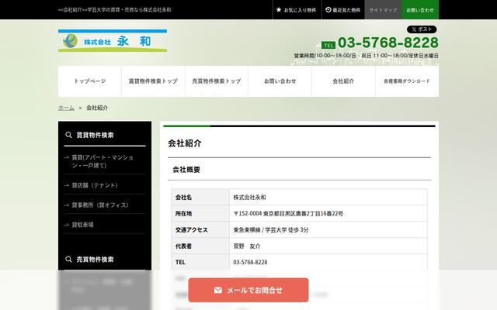Click the メールでお問合せ button
This screenshot has width=497, height=310.
tap(248, 290)
